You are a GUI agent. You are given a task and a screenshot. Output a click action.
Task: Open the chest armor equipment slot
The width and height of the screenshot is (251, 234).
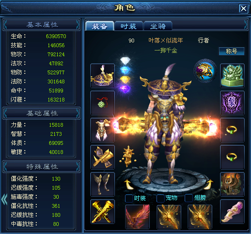[x=103, y=130]
